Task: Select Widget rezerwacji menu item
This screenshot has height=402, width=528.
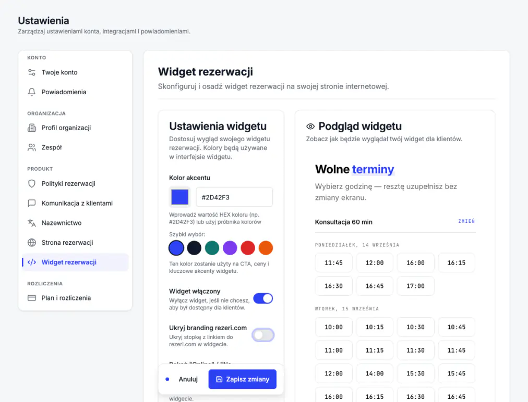Action: 75,262
